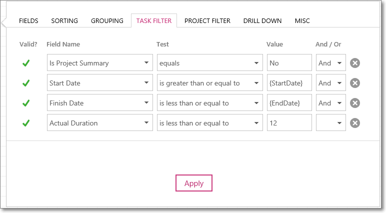Viewport: 386px width, 213px height.
Task: Open the equals test dropdown
Action: pos(209,63)
